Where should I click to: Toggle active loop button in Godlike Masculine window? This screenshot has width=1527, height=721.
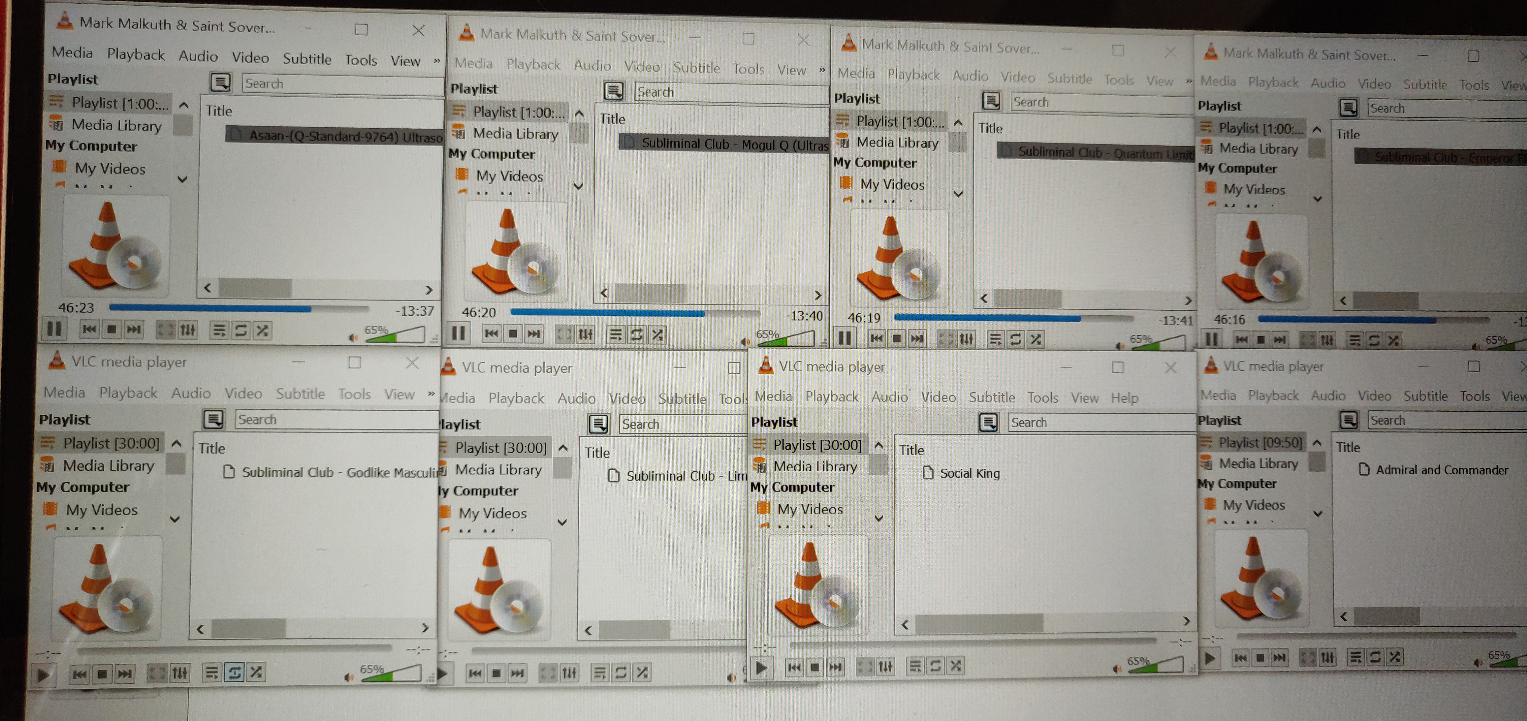click(234, 672)
